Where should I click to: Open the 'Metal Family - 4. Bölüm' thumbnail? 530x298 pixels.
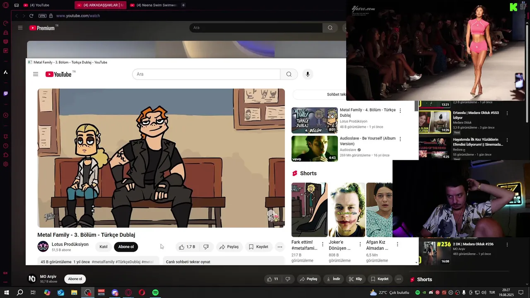(315, 120)
